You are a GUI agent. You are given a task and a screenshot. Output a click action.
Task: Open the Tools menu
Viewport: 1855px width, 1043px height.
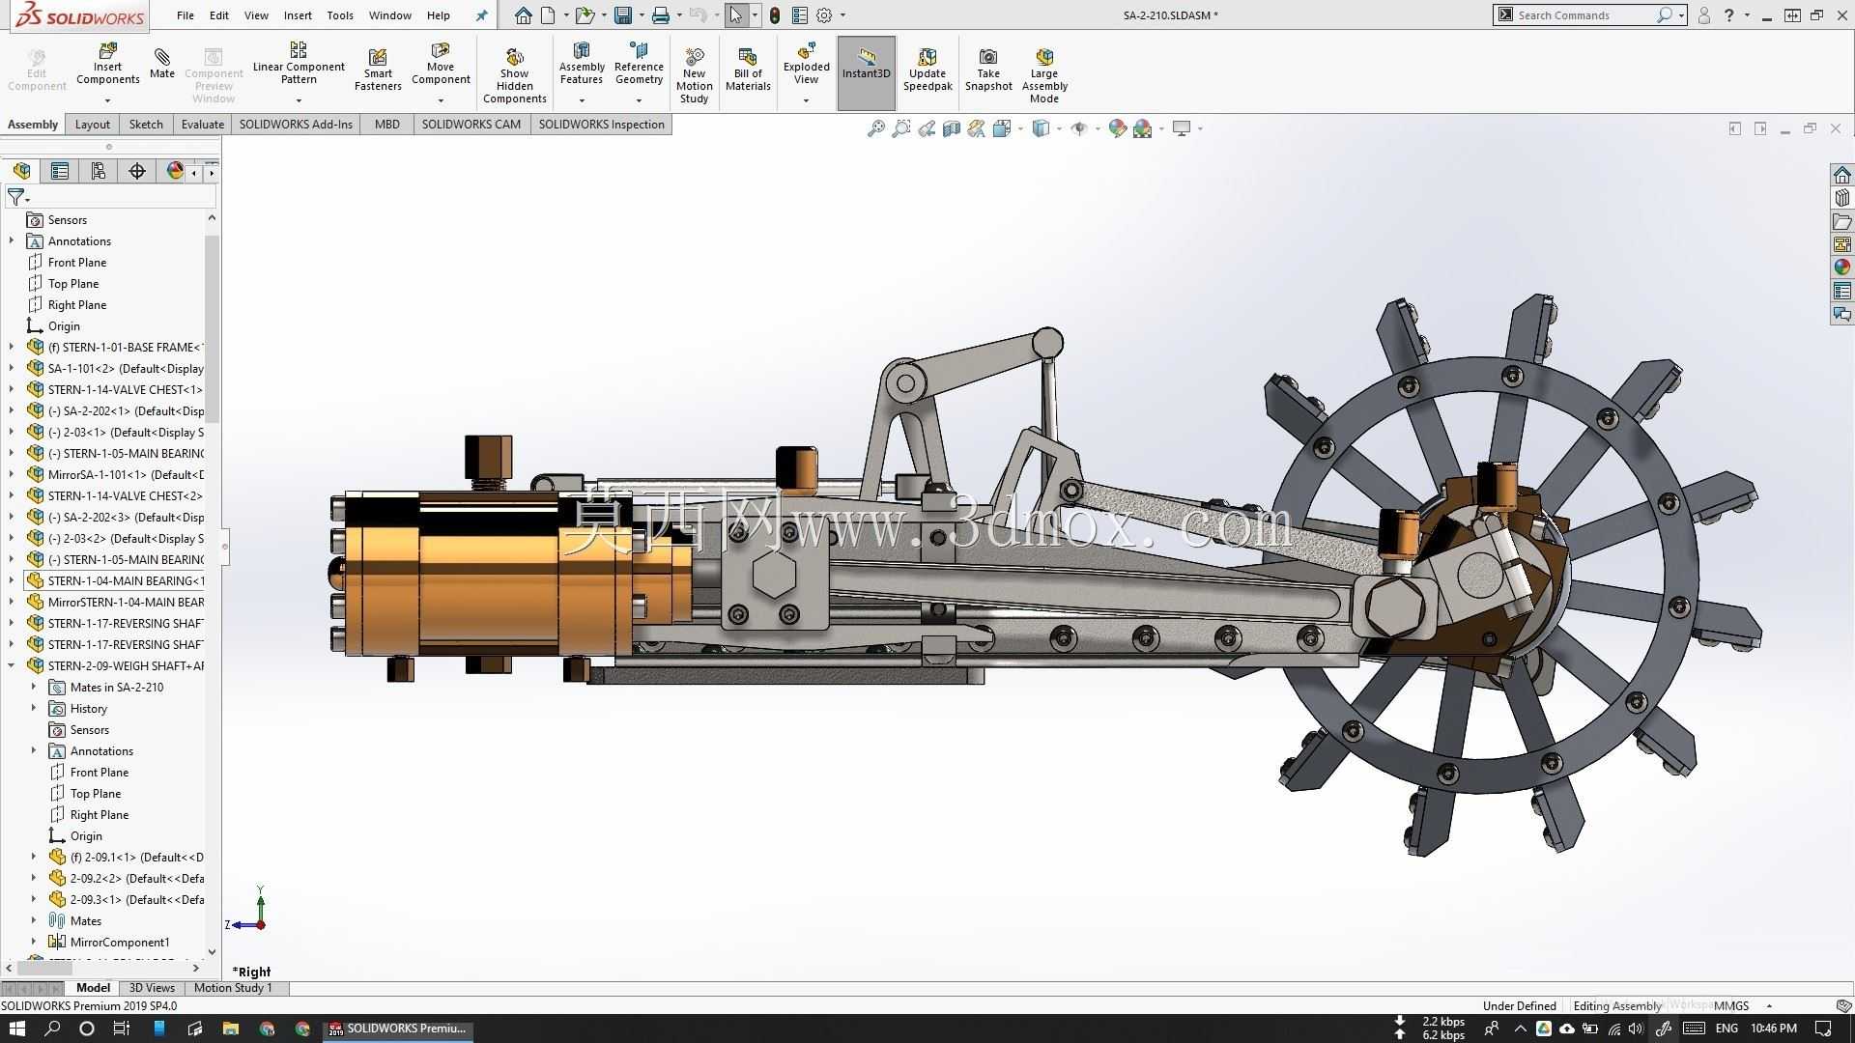340,15
